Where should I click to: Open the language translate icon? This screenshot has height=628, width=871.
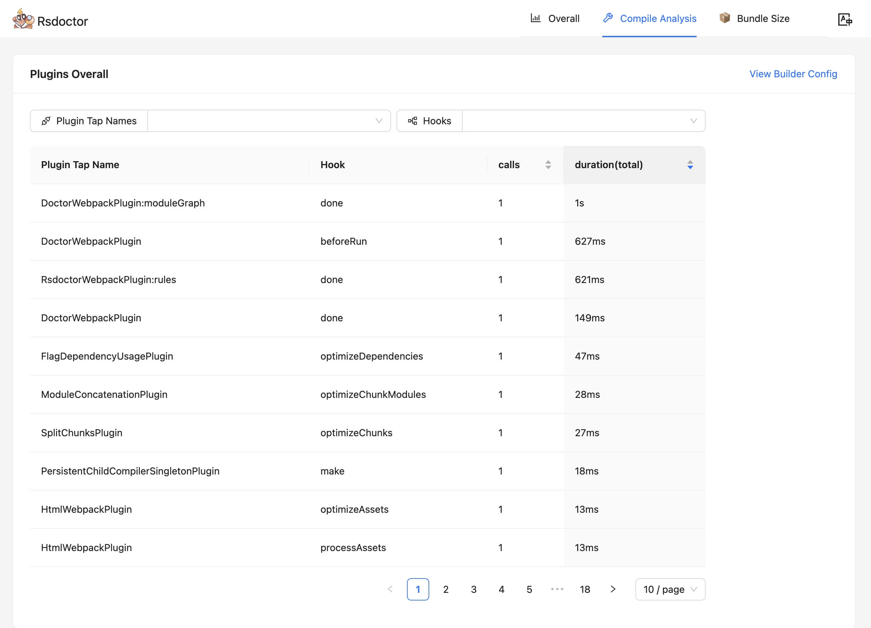[x=845, y=19]
